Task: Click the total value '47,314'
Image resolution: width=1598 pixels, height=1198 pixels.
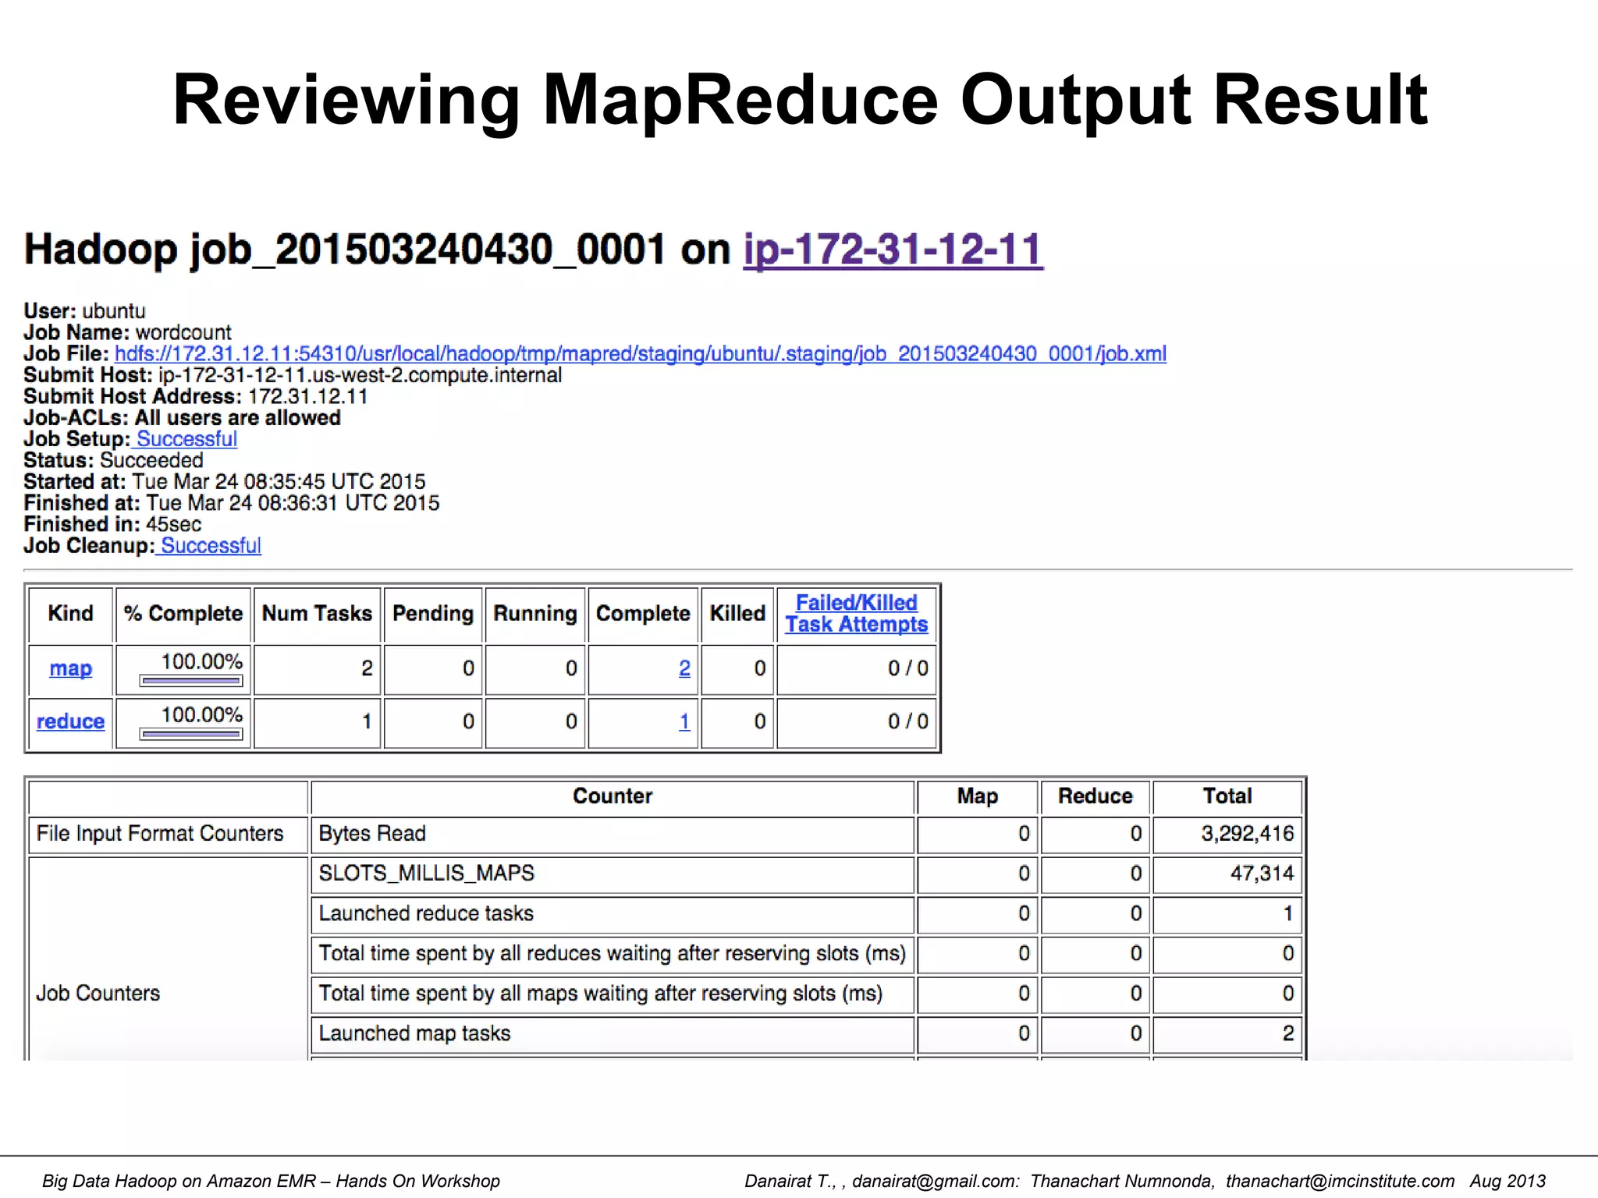Action: (1262, 874)
